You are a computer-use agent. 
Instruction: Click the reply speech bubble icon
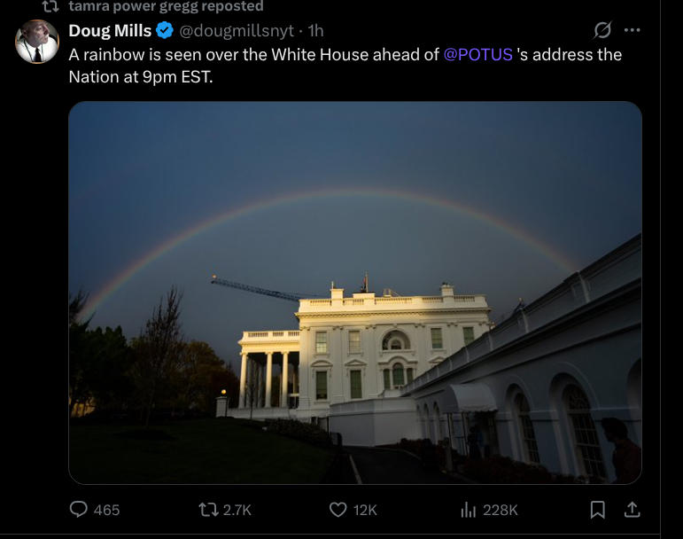tap(79, 510)
